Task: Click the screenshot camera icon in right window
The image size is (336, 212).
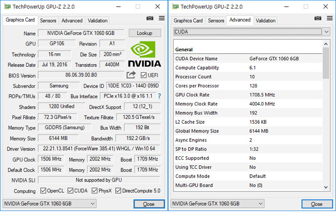Action: tap(317, 18)
